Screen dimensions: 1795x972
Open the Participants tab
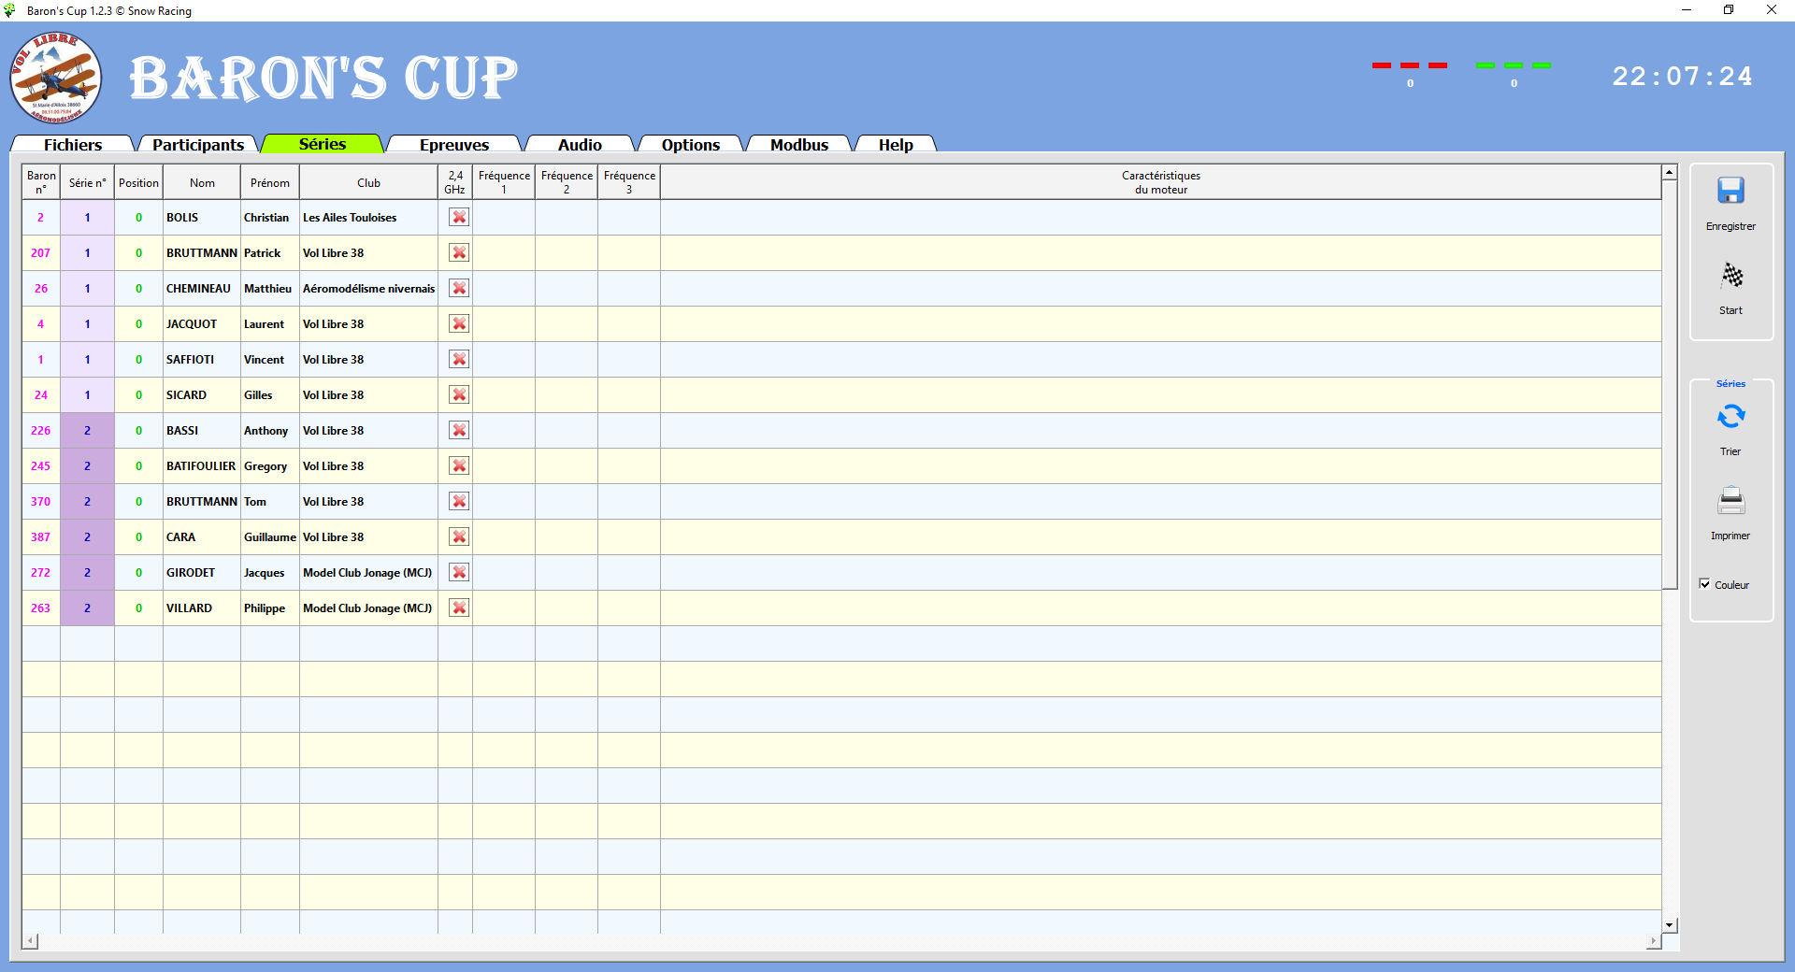point(198,145)
